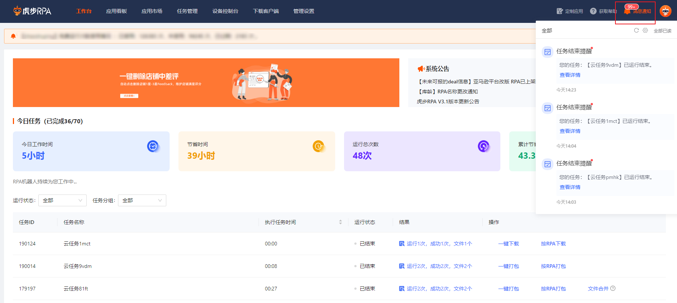Image resolution: width=677 pixels, height=303 pixels.
Task: Click 一键打包 for task 190014
Action: [x=508, y=266]
